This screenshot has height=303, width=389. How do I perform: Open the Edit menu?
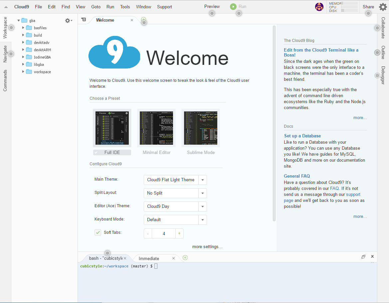[52, 7]
